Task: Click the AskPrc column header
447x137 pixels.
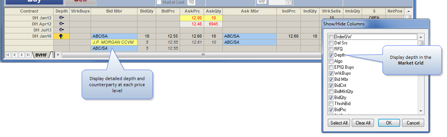Action: [x=192, y=11]
